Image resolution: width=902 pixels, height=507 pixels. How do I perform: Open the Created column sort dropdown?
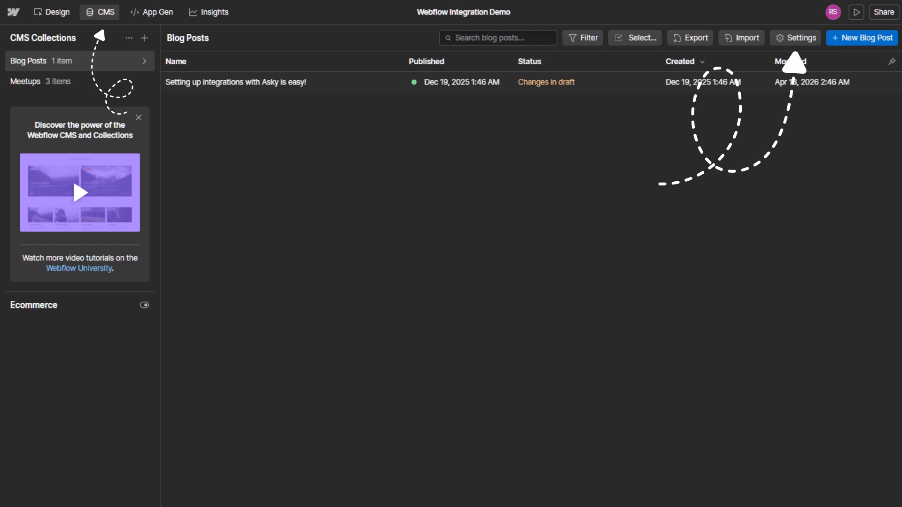[x=702, y=61]
